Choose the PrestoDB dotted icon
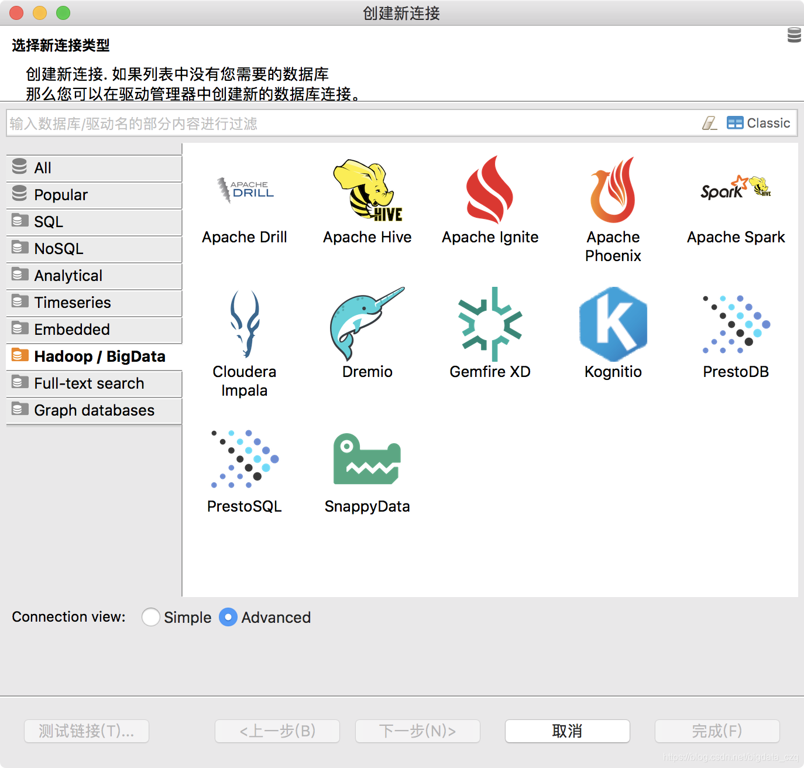Screen dimensions: 804x768 tap(736, 324)
